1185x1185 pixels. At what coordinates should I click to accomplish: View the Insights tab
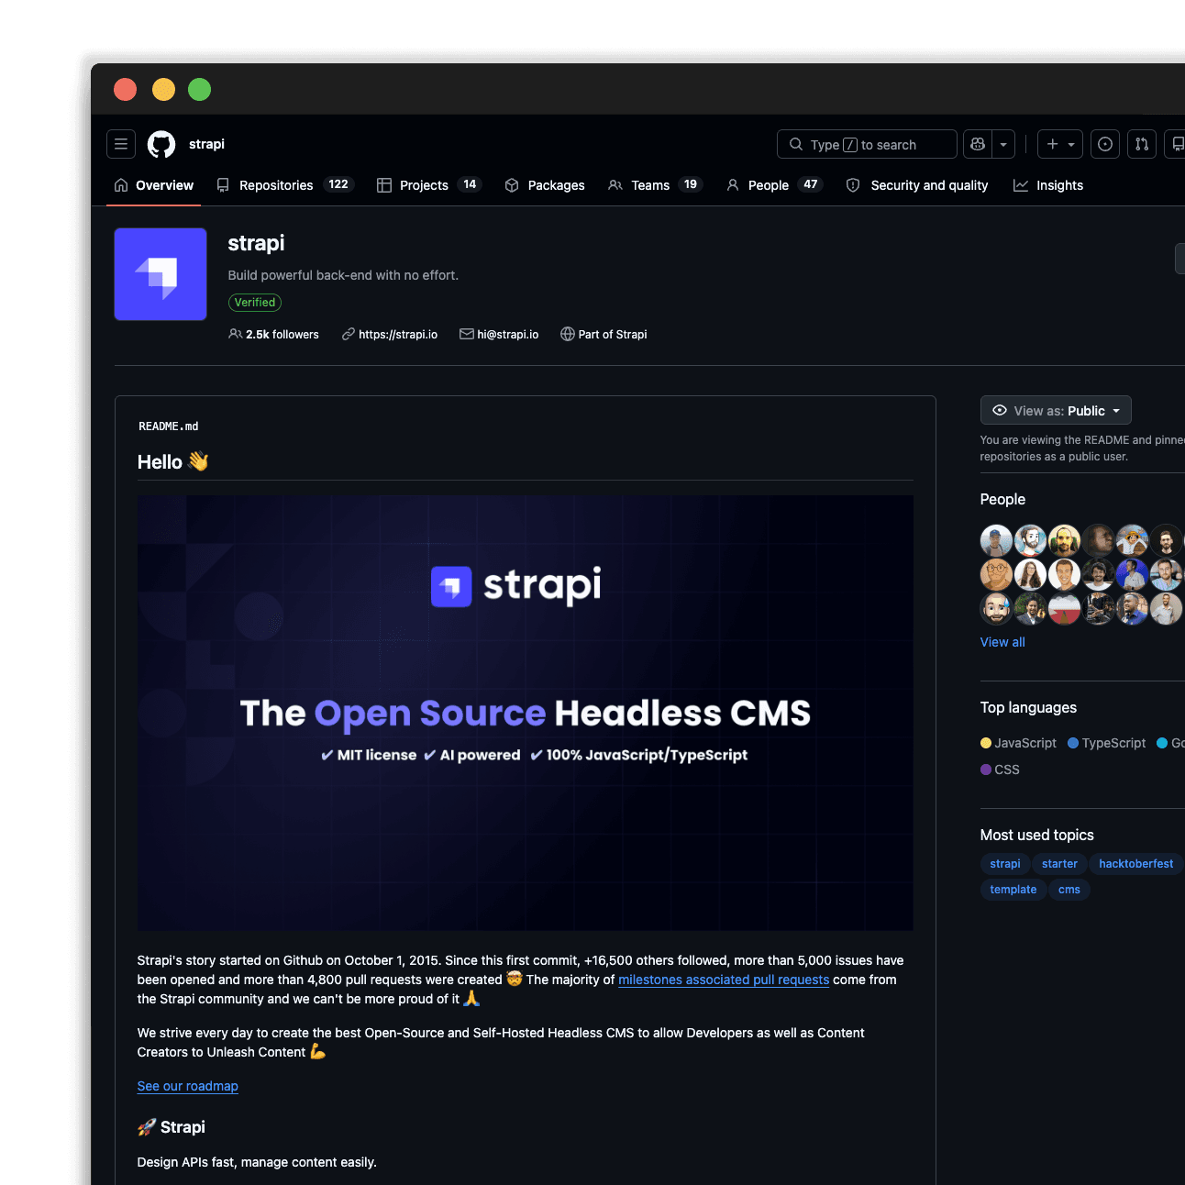coord(1048,185)
